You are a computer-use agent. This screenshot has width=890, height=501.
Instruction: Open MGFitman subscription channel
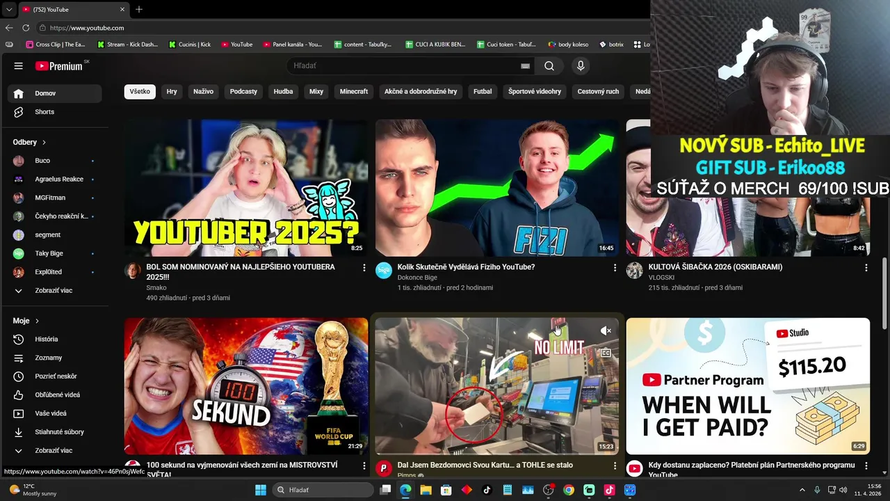tap(55, 198)
